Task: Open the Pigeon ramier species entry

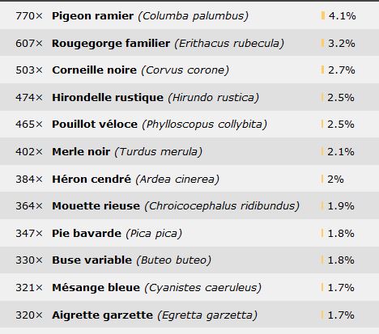Action: pyautogui.click(x=92, y=16)
